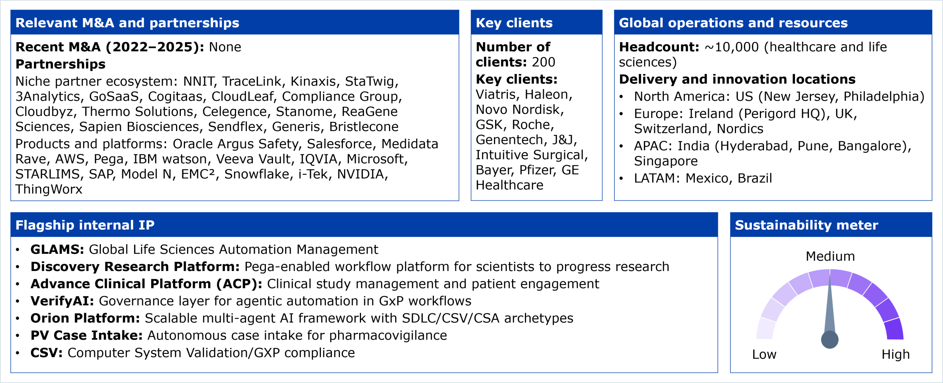Screen dimensions: 943x383
Task: Click the Recent M&A (2022–2025) label
Action: [110, 47]
